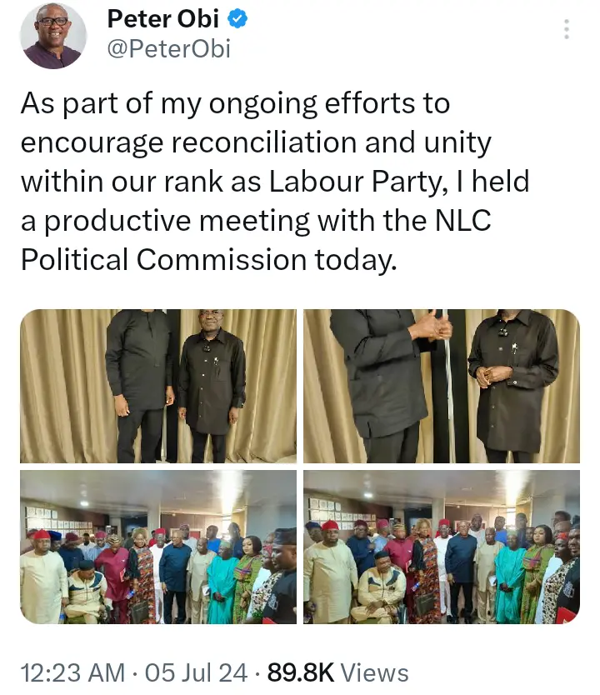
Task: Open bottom-right group photo thumbnail
Action: (442, 547)
